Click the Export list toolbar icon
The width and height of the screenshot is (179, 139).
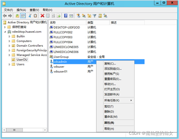point(59,16)
